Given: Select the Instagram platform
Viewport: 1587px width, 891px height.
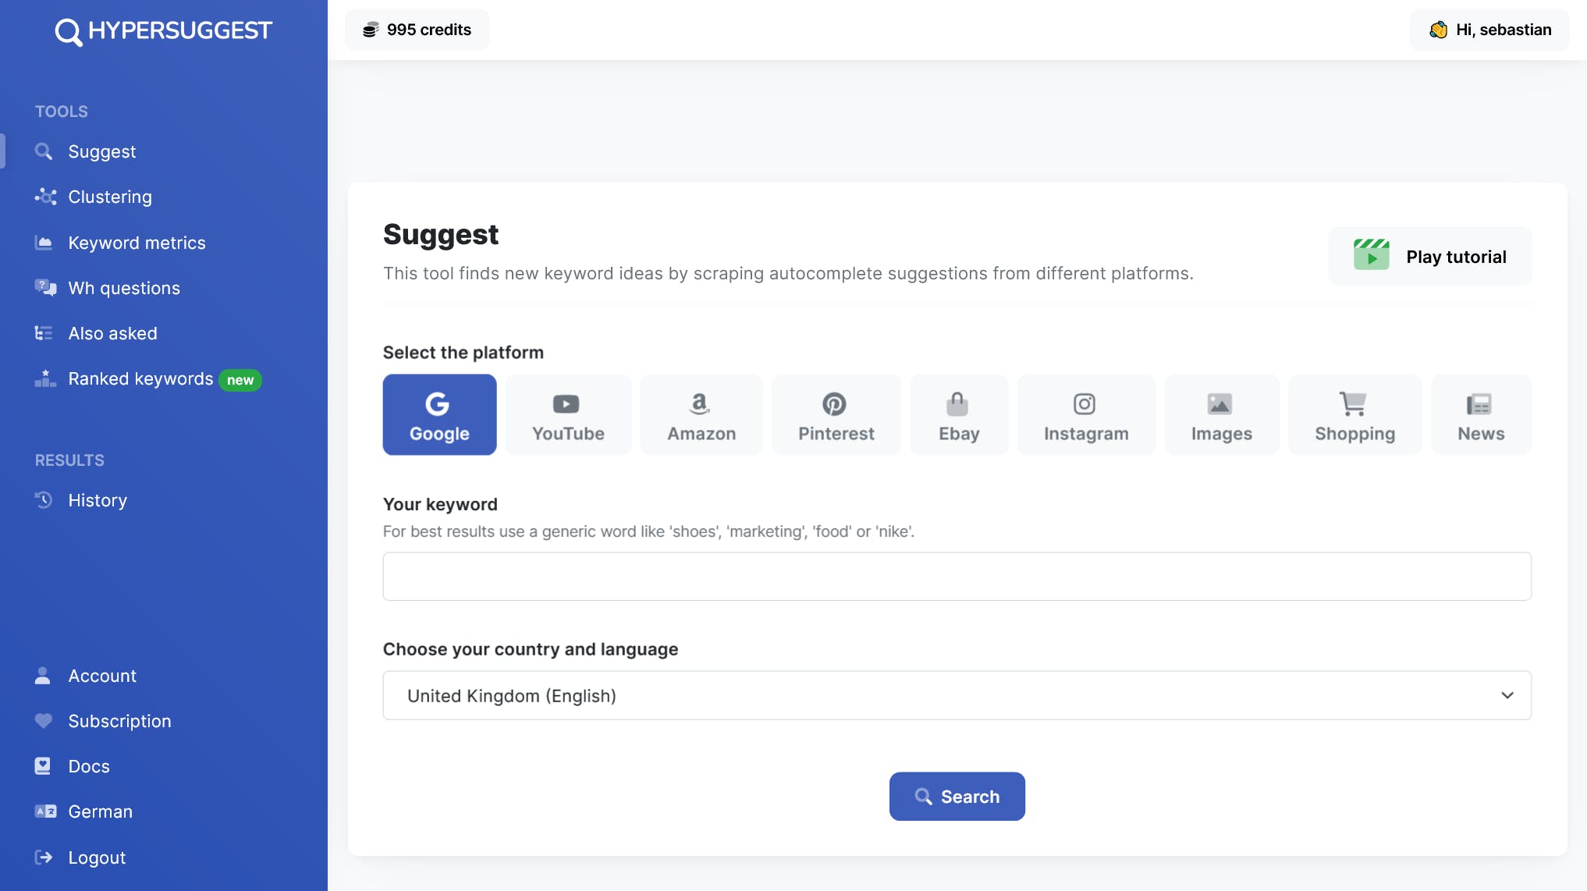Looking at the screenshot, I should [1086, 414].
